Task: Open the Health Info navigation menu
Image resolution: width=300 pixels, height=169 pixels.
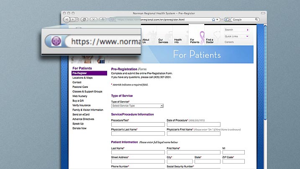Action: pyautogui.click(x=178, y=41)
